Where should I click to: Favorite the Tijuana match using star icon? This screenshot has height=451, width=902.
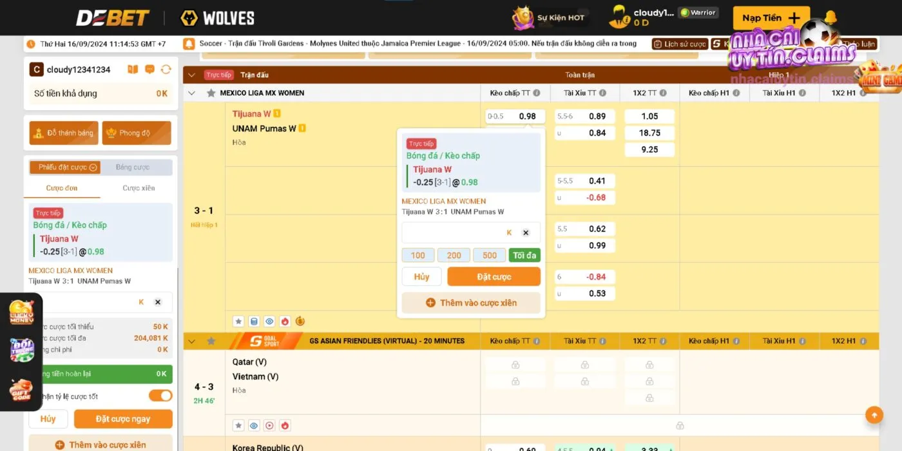point(237,320)
